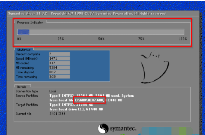Click the 'Connection type' label
This screenshot has height=135, width=205.
click(27, 91)
